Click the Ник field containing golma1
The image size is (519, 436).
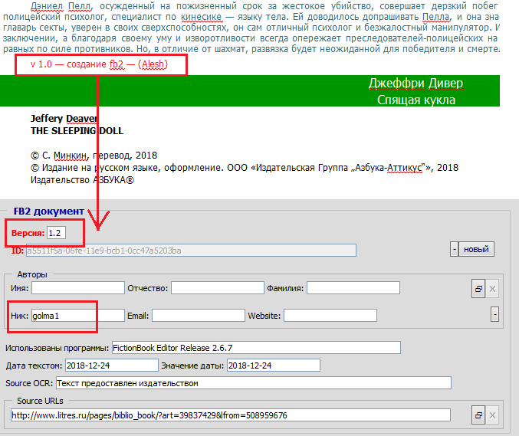pyautogui.click(x=77, y=315)
